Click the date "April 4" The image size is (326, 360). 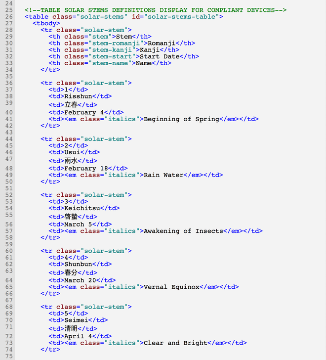pos(78,336)
